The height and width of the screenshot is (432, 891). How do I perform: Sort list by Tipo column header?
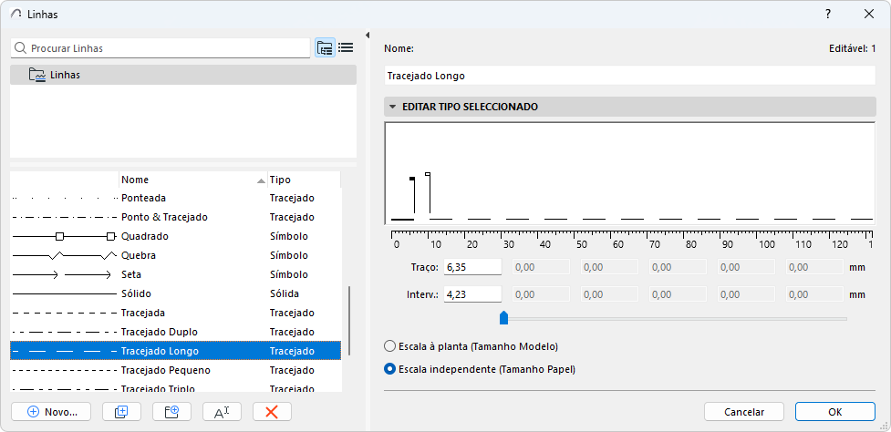(304, 180)
